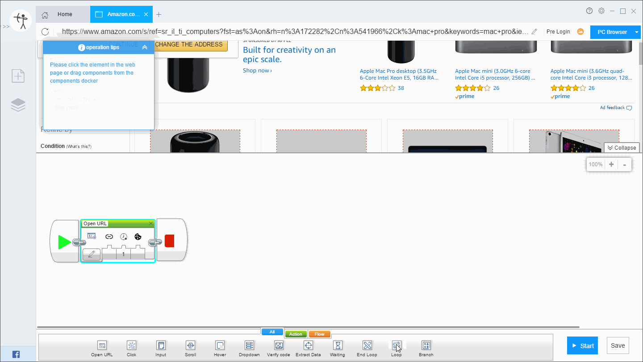
Task: Select the Click component icon
Action: click(131, 345)
